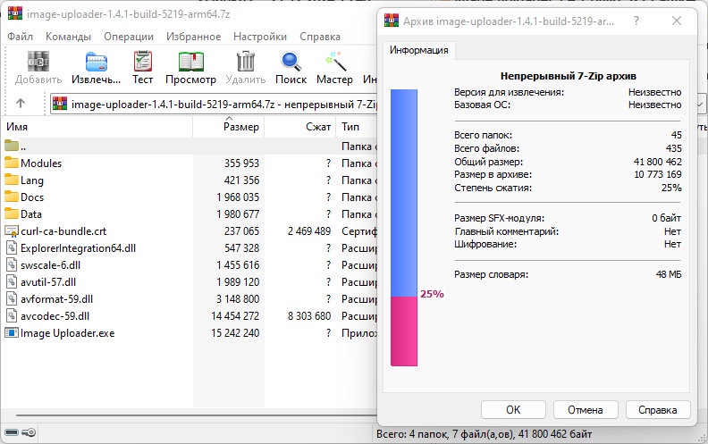Select the swscale-6.dll file name
The height and width of the screenshot is (444, 708).
(x=51, y=264)
